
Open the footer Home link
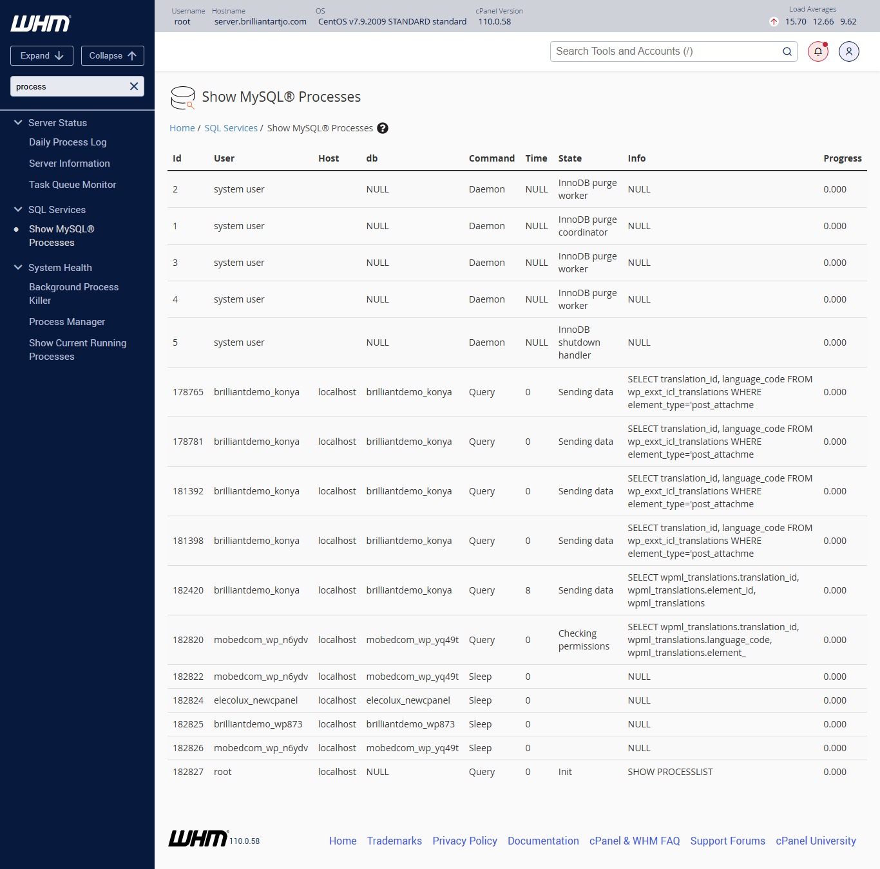343,841
